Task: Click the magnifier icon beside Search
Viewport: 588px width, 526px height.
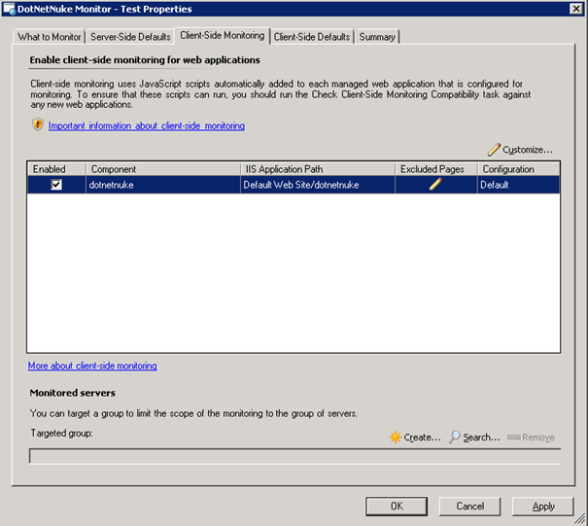Action: tap(455, 438)
